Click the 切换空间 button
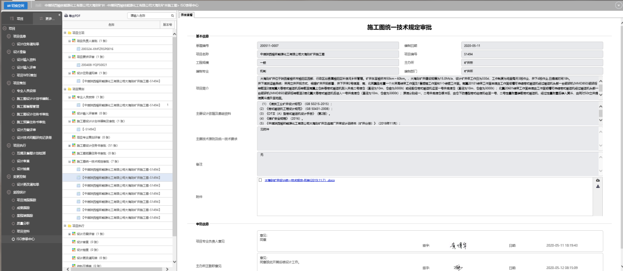The width and height of the screenshot is (623, 271). pos(15,5)
